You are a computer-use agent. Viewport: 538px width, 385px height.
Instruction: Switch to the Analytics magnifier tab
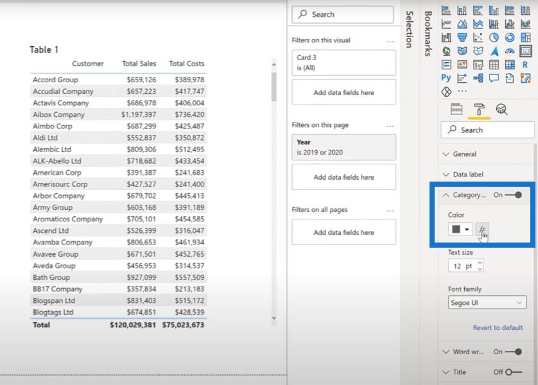click(501, 109)
